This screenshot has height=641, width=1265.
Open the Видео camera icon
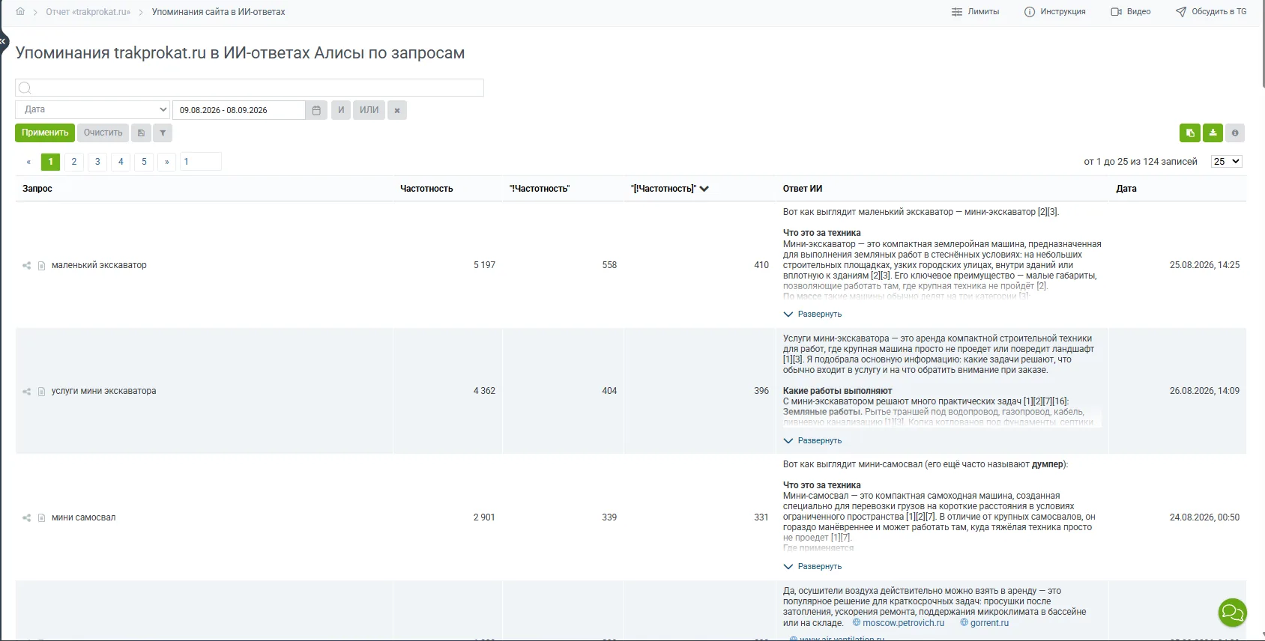pyautogui.click(x=1116, y=12)
